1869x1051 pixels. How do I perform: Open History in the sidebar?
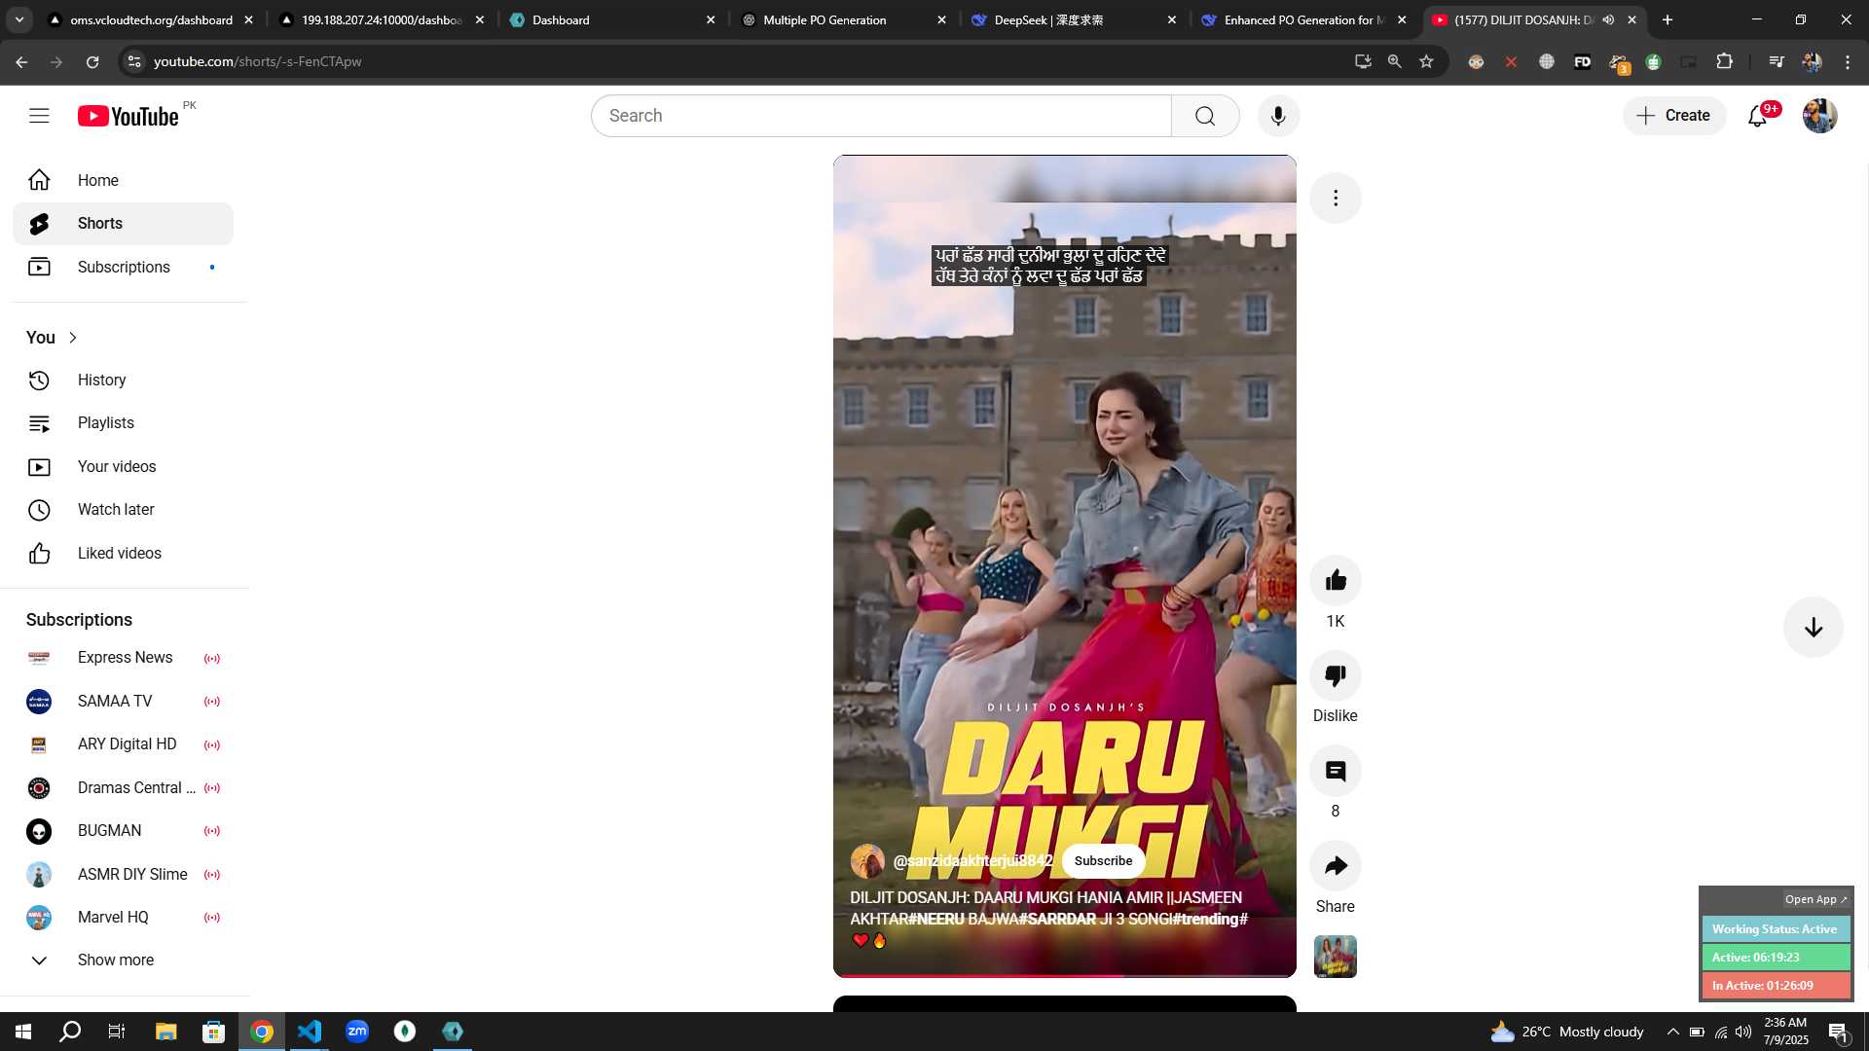click(124, 381)
